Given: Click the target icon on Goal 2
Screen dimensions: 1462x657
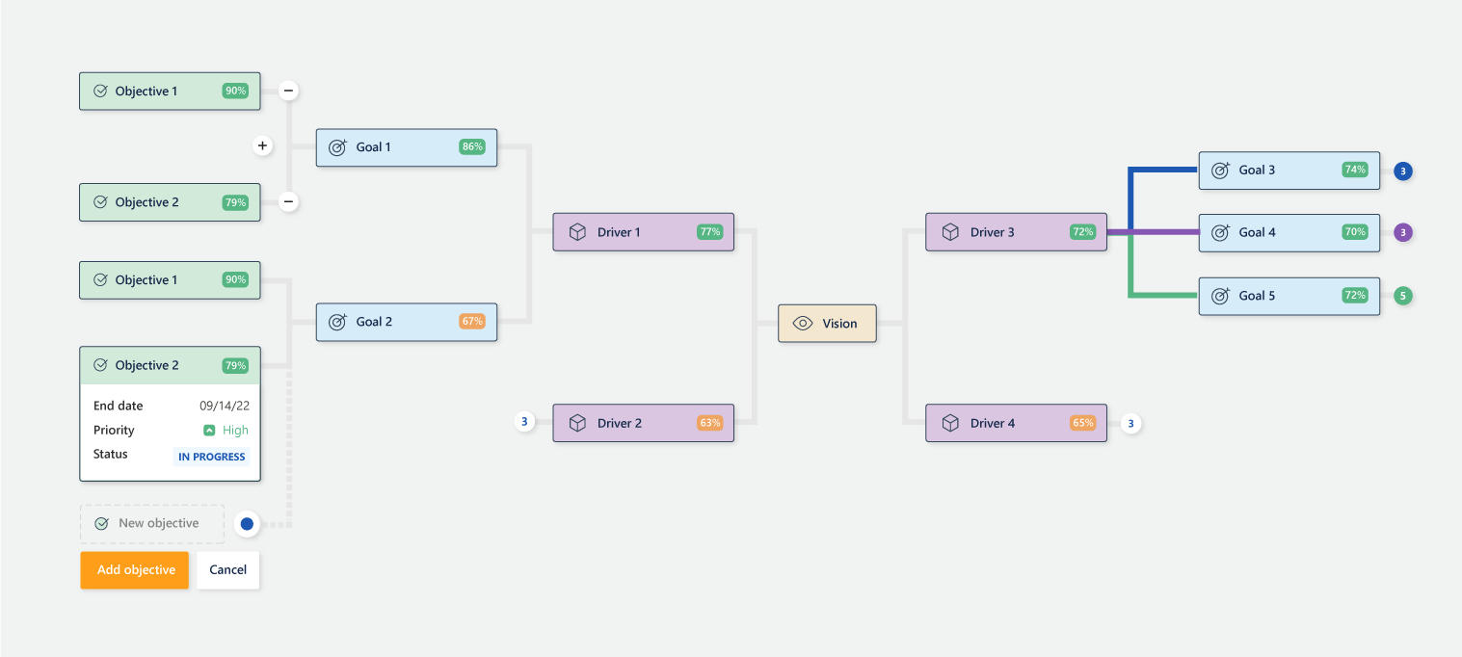Looking at the screenshot, I should pos(337,322).
